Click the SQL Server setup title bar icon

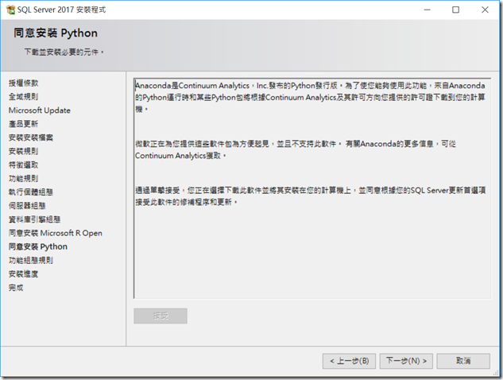tap(10, 10)
